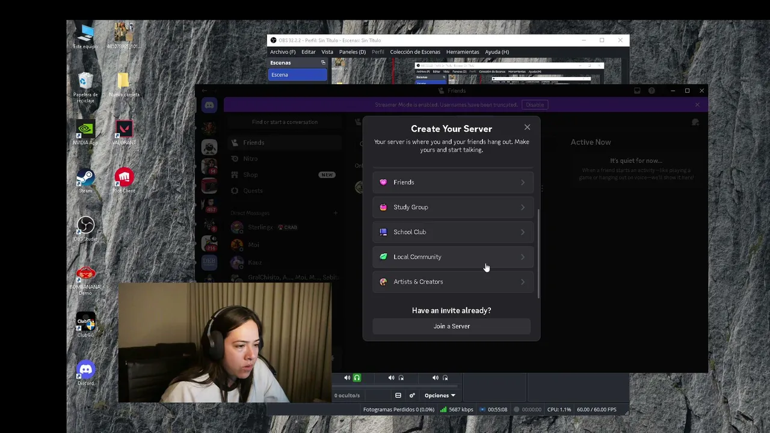This screenshot has height=433, width=770.
Task: Click the Fotogramas Perdidos status text in OBS
Action: (398, 410)
